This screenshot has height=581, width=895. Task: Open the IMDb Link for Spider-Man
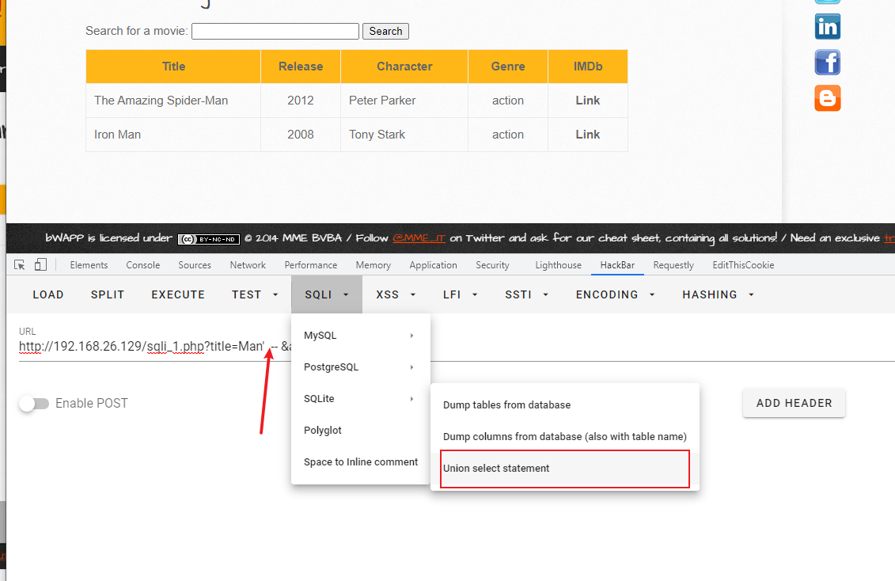coord(587,101)
